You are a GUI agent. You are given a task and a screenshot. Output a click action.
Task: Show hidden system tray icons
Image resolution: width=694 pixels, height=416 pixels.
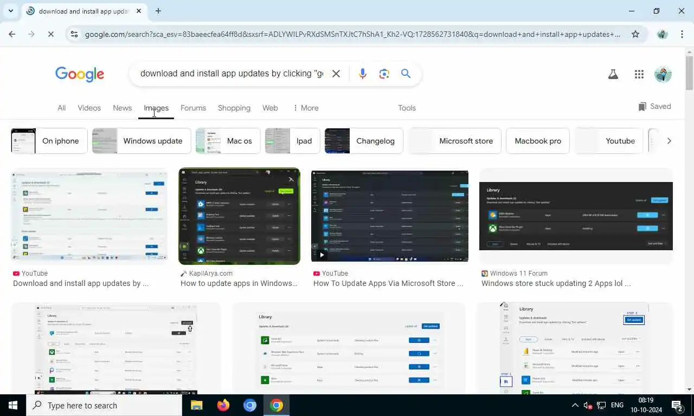pyautogui.click(x=575, y=405)
